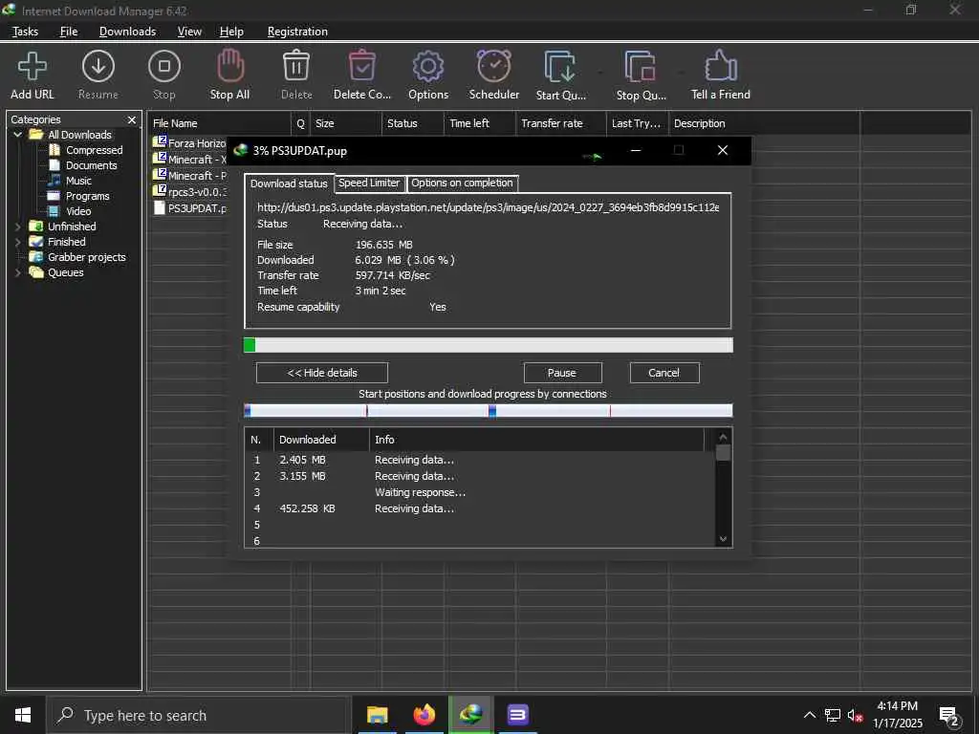
Task: Click the Time left column header
Action: tap(480, 123)
